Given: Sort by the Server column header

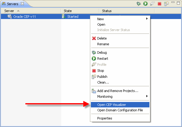Looking at the screenshot, I should tap(31, 11).
